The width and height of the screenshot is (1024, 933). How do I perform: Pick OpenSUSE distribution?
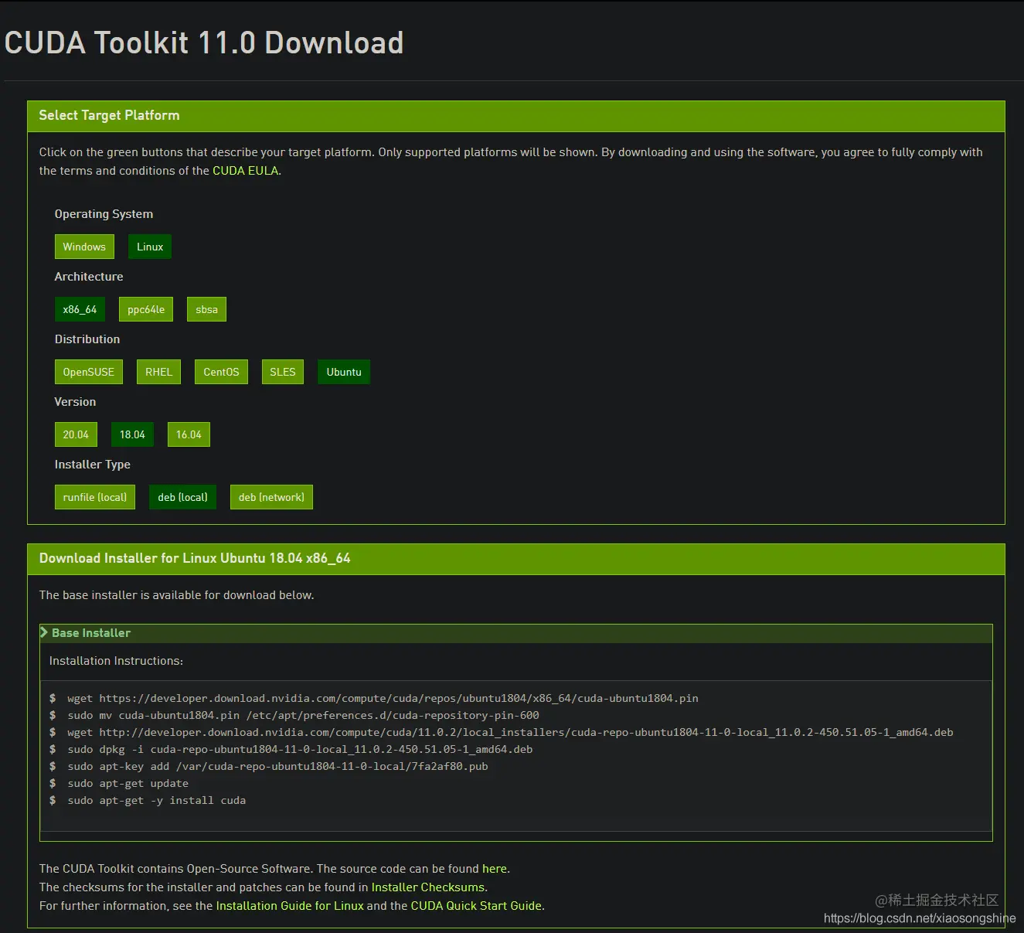click(x=88, y=372)
